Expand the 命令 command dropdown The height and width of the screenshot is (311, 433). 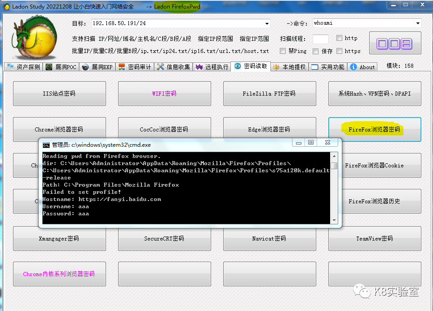[418, 23]
